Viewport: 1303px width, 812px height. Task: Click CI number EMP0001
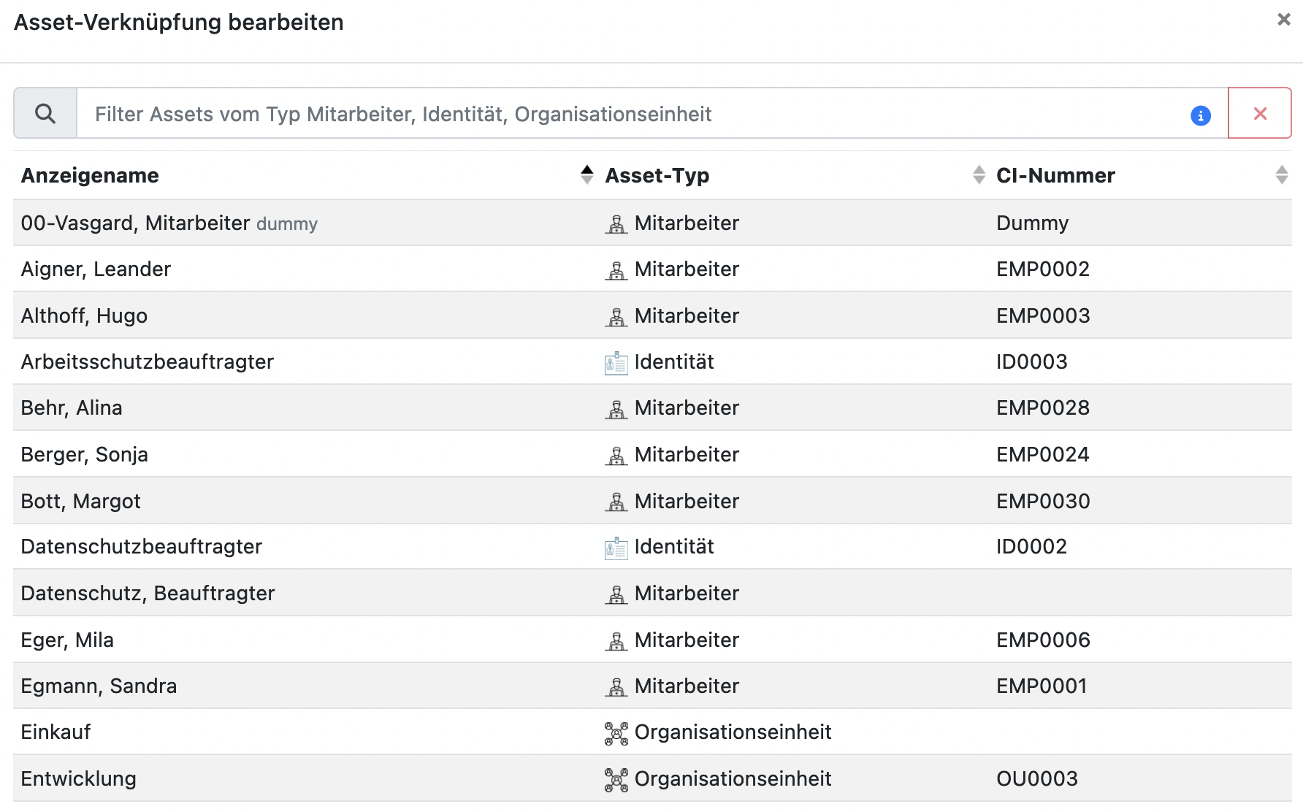[1042, 686]
